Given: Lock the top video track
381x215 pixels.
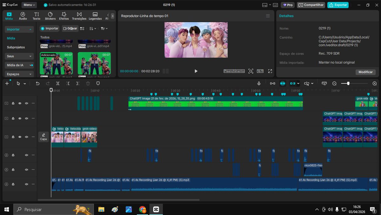Looking at the screenshot, I should coord(13,103).
